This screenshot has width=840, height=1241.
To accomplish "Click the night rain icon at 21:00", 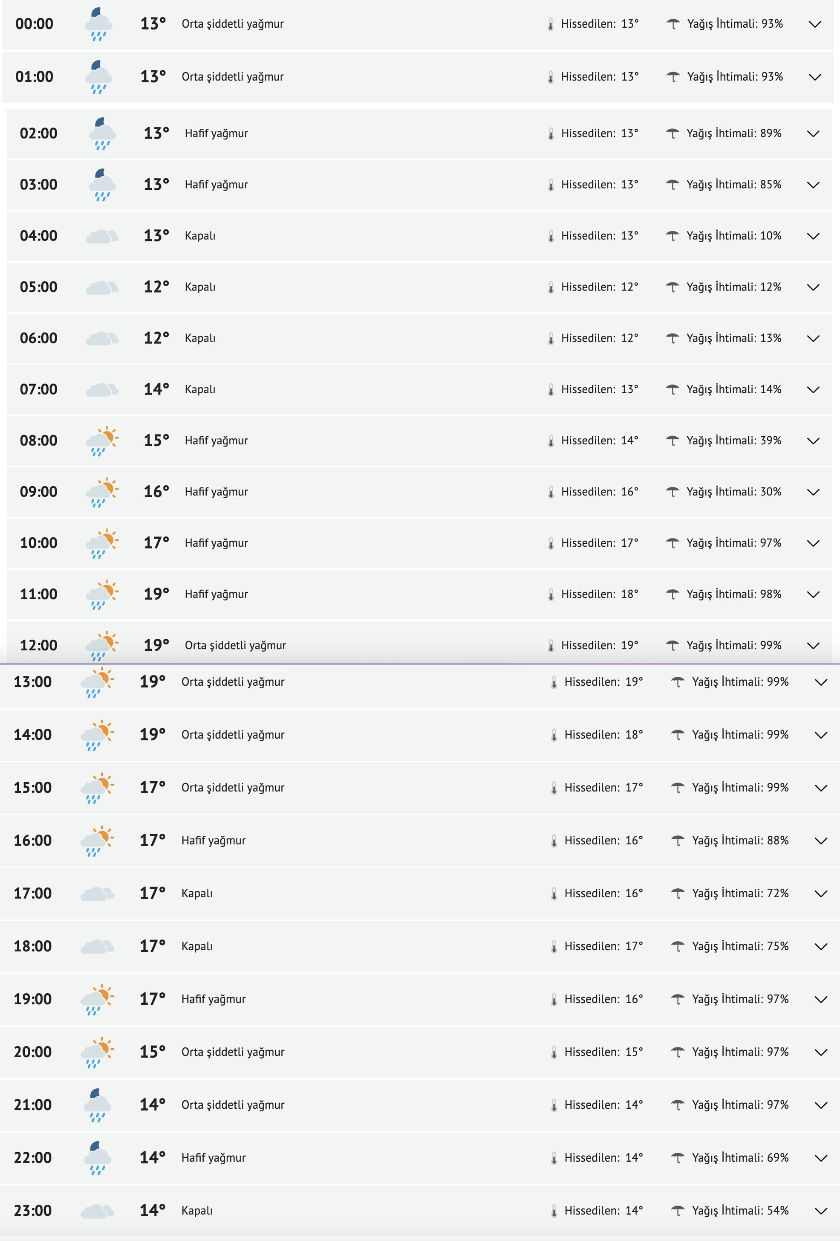I will (x=98, y=1105).
